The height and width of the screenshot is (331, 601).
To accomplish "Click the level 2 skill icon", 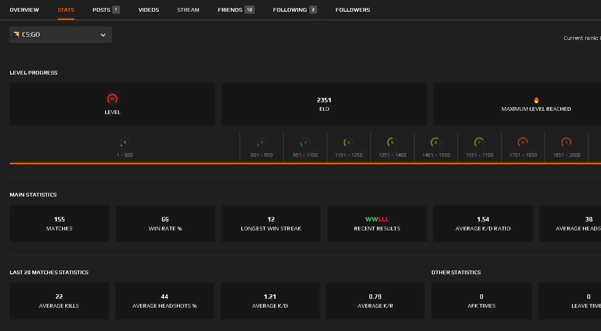I will (x=261, y=143).
